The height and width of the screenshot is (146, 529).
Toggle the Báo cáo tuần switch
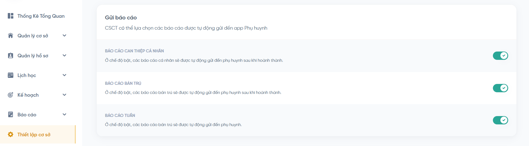click(500, 120)
